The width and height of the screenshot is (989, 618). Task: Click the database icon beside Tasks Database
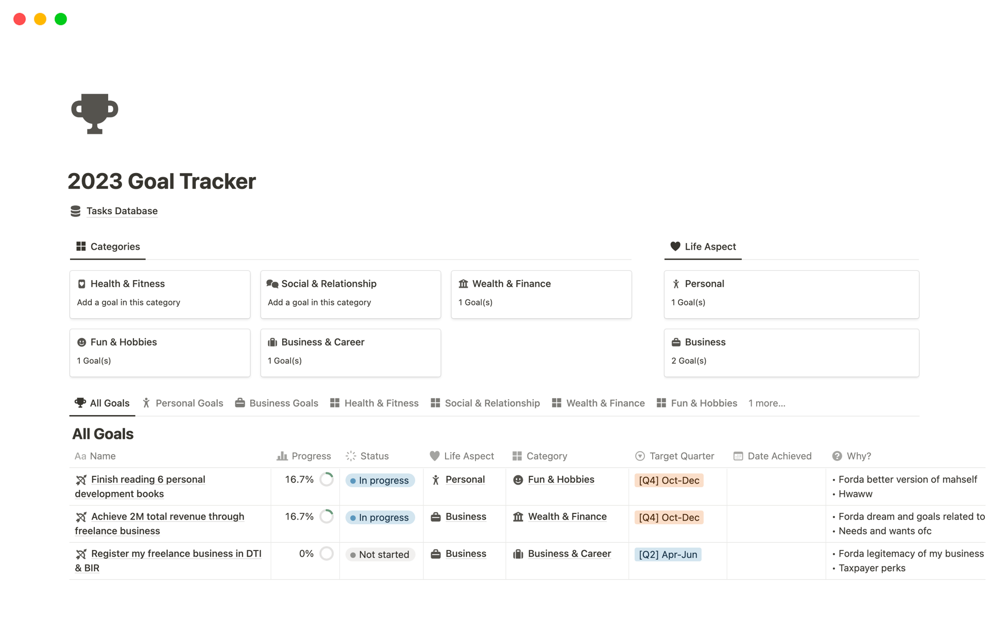[x=76, y=211]
